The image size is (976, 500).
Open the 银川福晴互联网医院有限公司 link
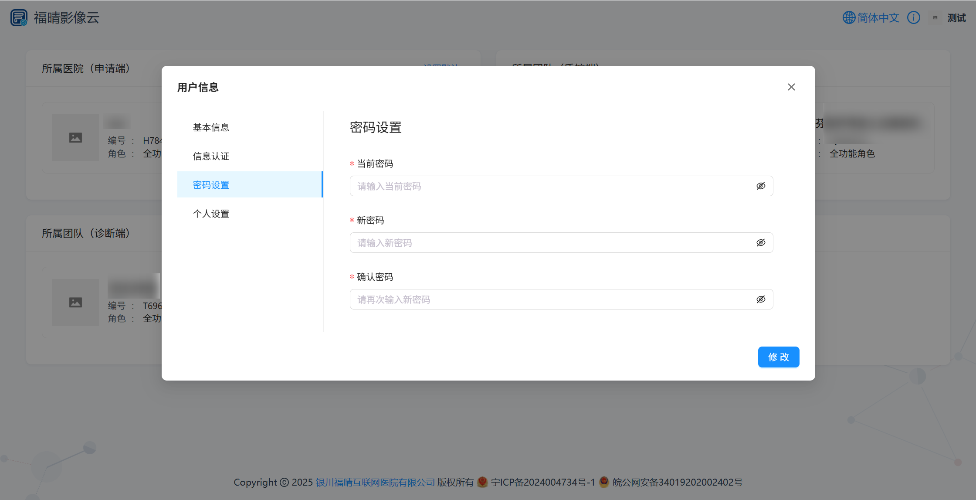pos(375,483)
